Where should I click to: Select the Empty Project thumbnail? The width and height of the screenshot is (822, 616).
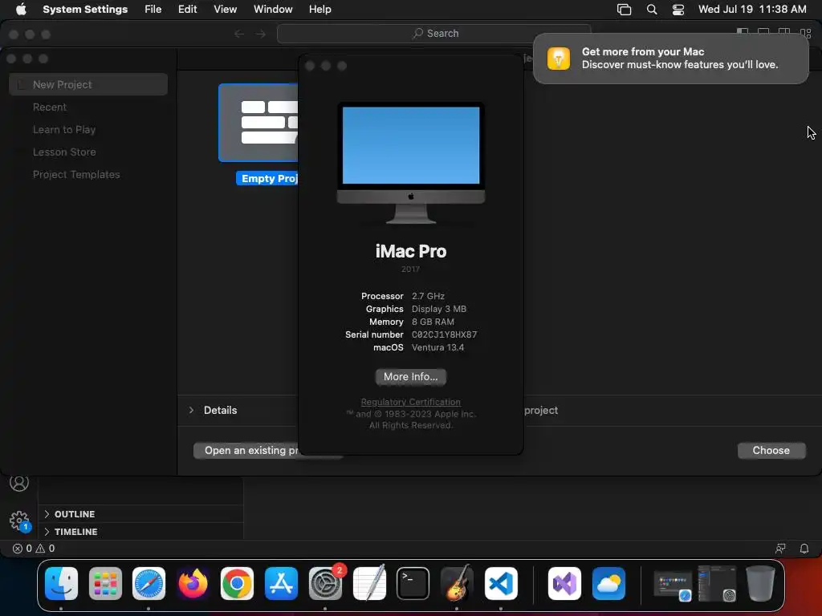click(x=258, y=123)
